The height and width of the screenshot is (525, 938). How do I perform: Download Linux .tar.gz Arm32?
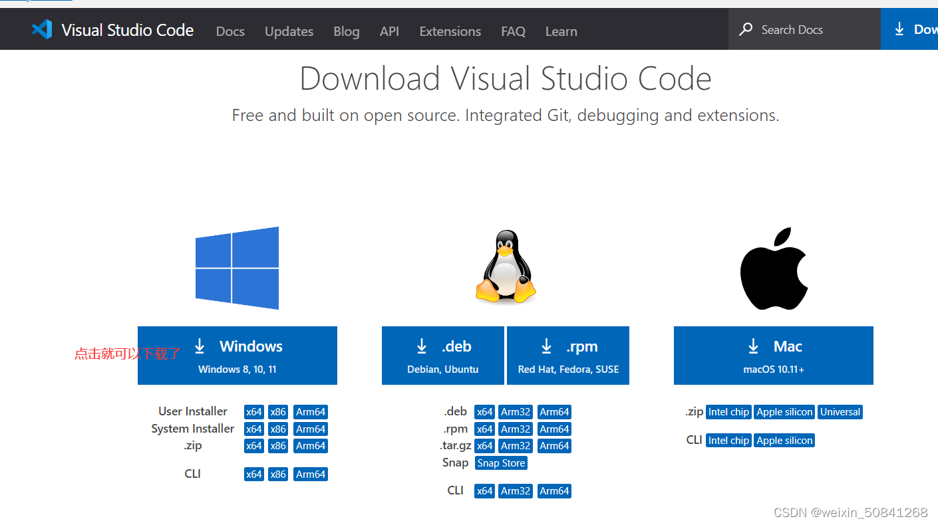click(x=516, y=446)
